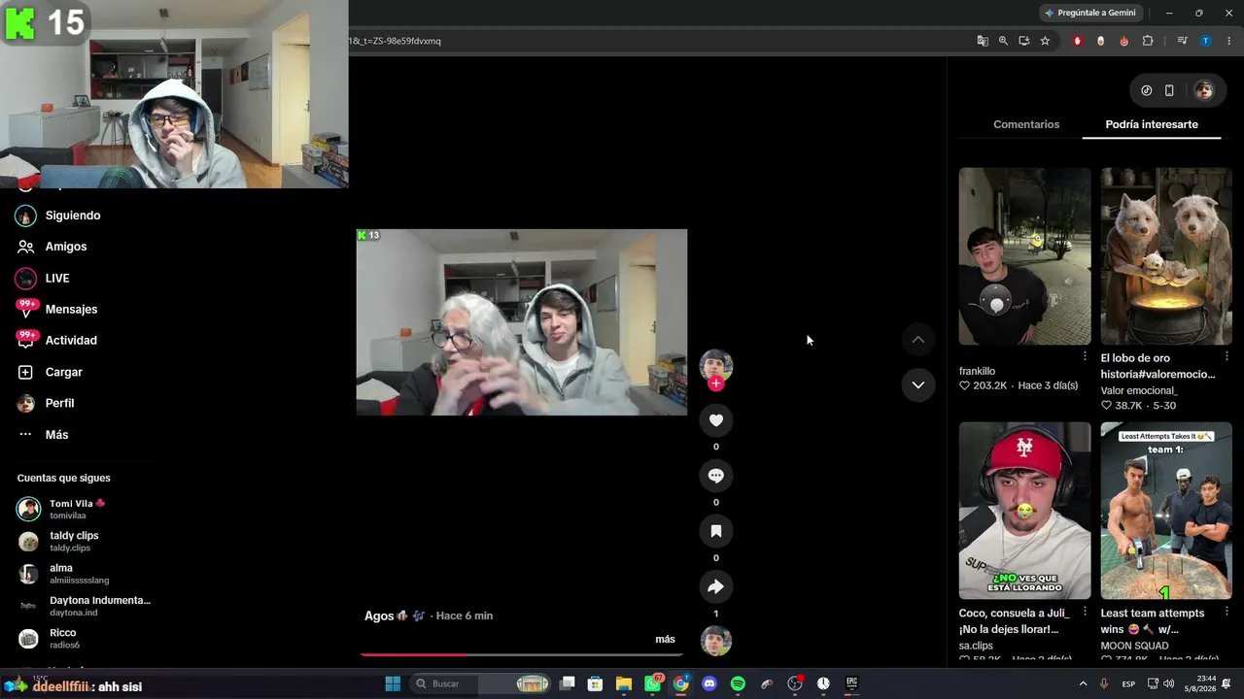Open options for the frankillo video

[1085, 357]
